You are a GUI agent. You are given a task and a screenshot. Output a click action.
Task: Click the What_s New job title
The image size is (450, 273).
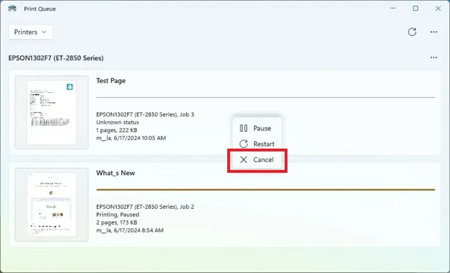click(115, 173)
